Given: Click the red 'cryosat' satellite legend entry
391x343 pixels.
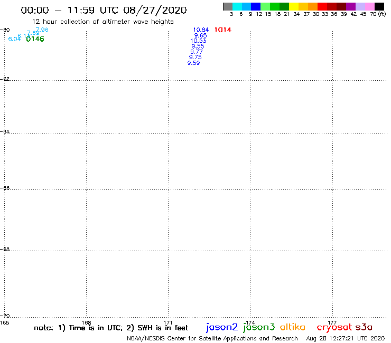Looking at the screenshot, I should click(334, 328).
